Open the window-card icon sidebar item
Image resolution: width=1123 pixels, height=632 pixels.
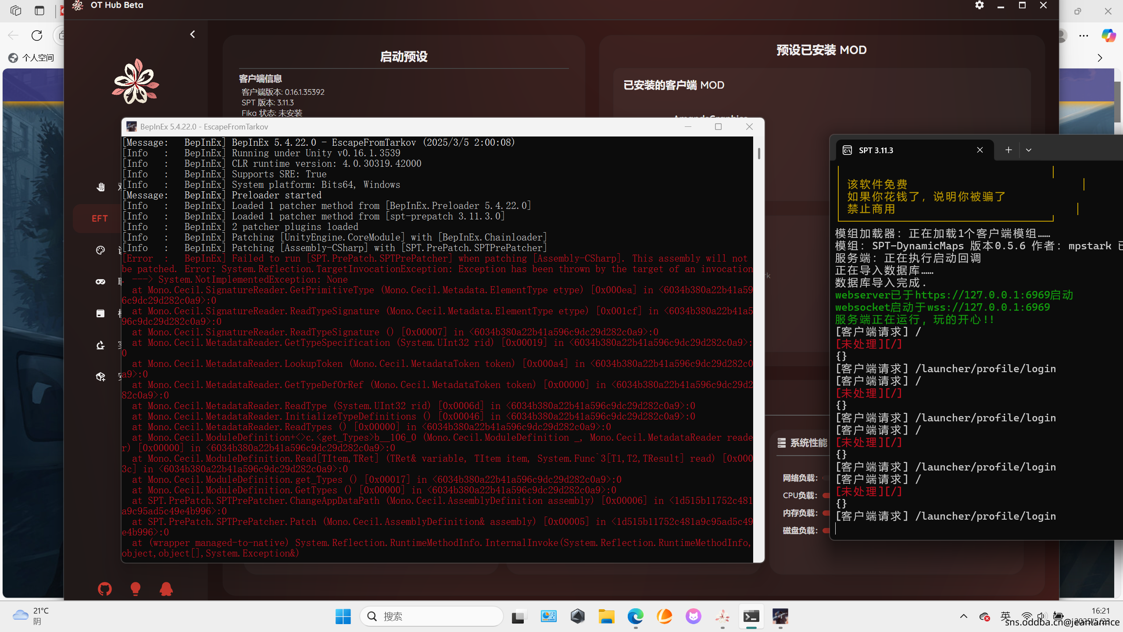click(x=100, y=313)
